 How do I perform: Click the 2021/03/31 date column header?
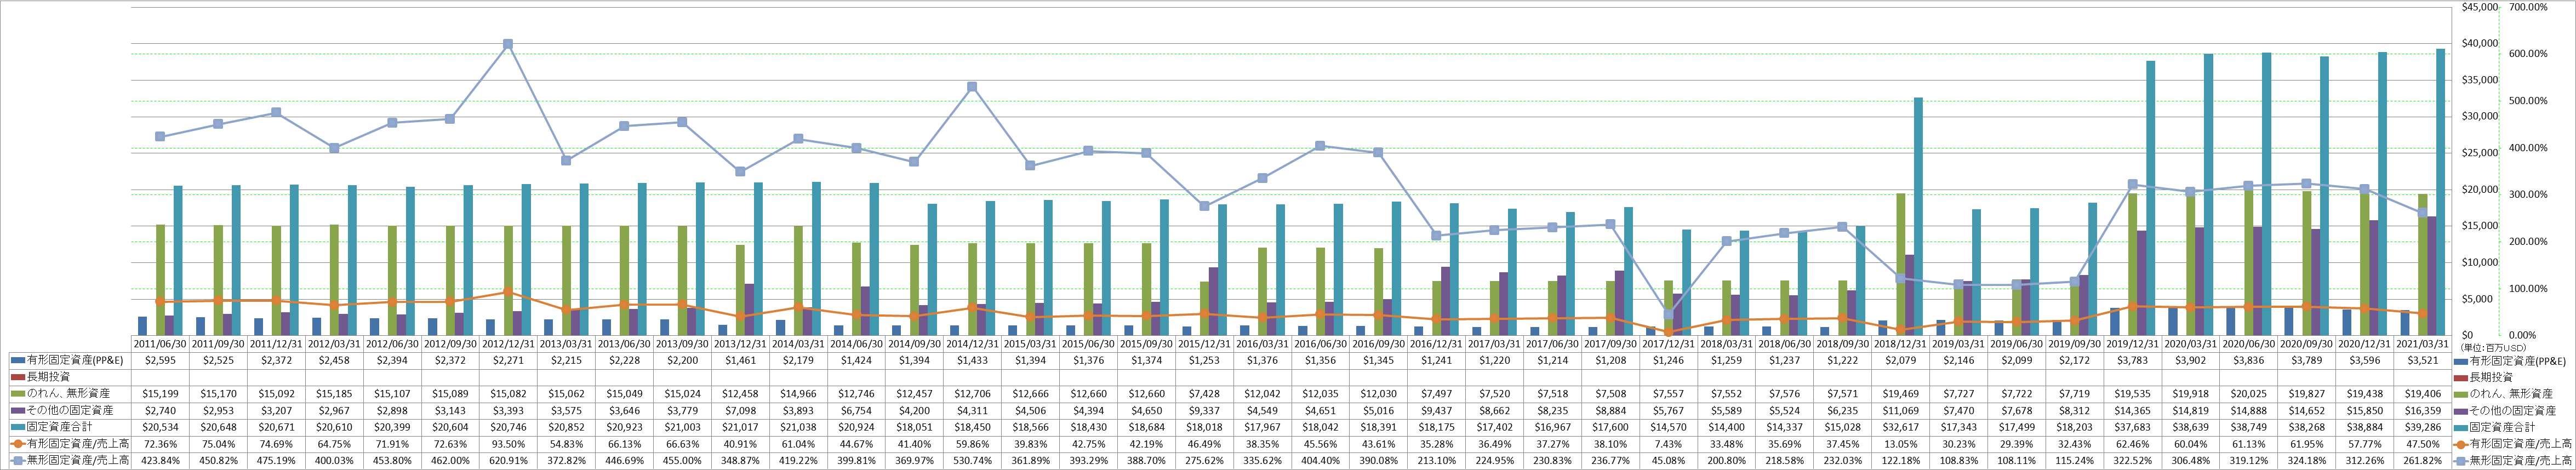[2422, 343]
